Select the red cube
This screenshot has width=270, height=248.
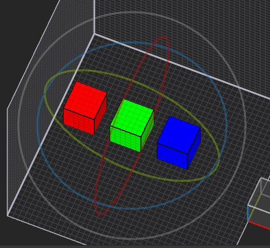[85, 108]
